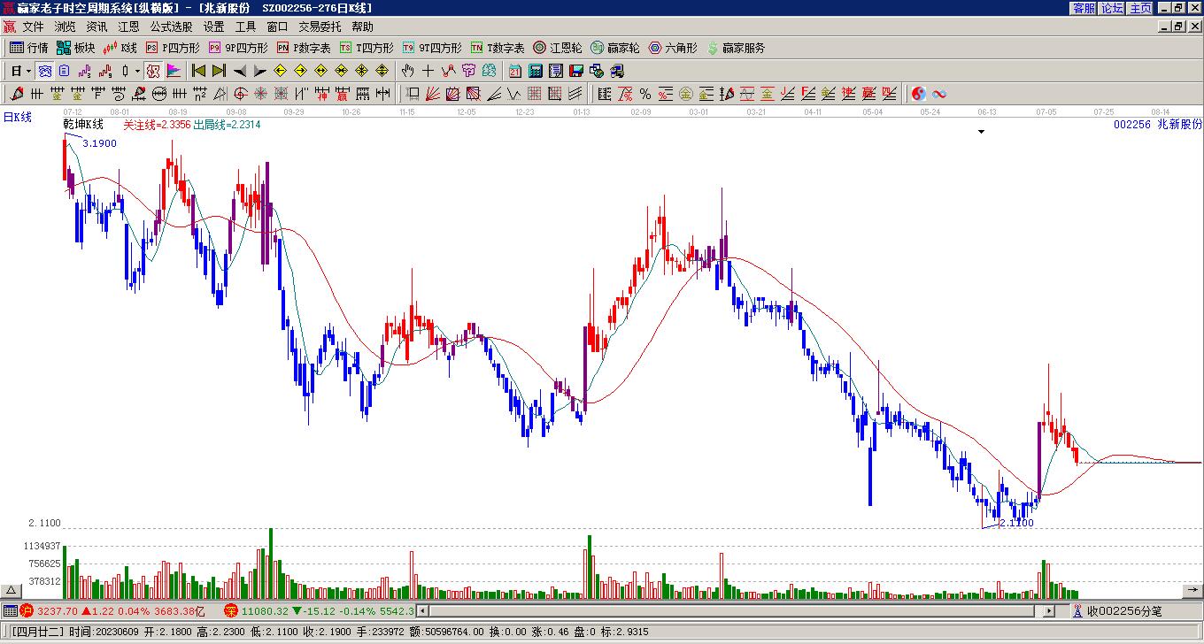
Task: Select the circled cross cycle tool
Action: [x=240, y=94]
